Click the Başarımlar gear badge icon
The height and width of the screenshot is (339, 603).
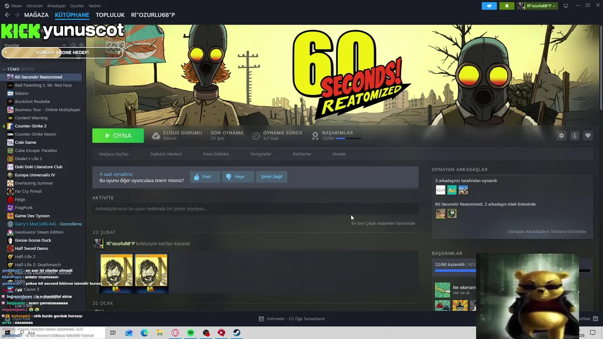(x=315, y=136)
